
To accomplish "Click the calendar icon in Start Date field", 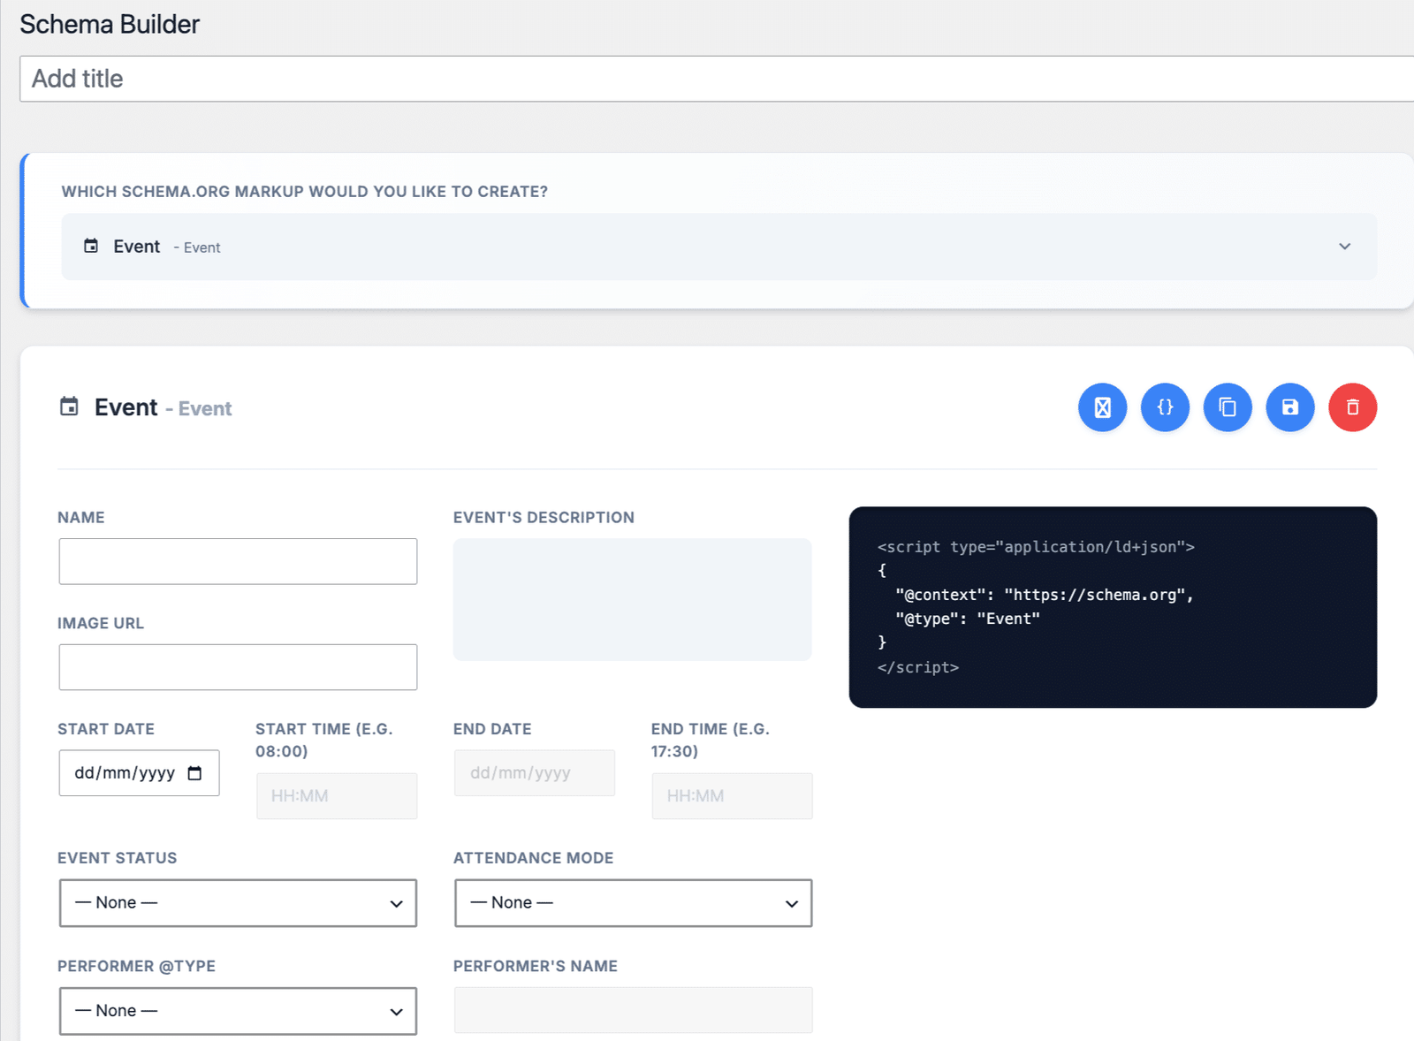I will pyautogui.click(x=195, y=773).
